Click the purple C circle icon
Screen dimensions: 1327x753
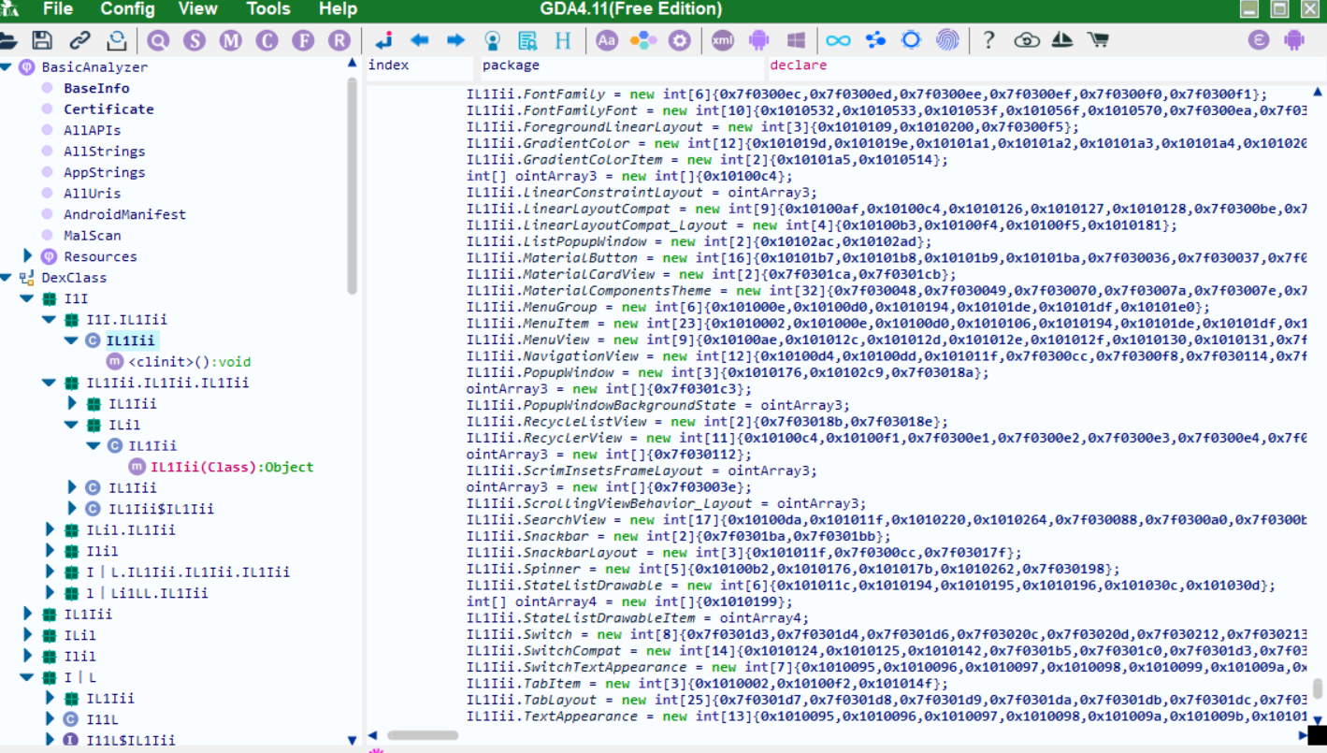pos(267,40)
